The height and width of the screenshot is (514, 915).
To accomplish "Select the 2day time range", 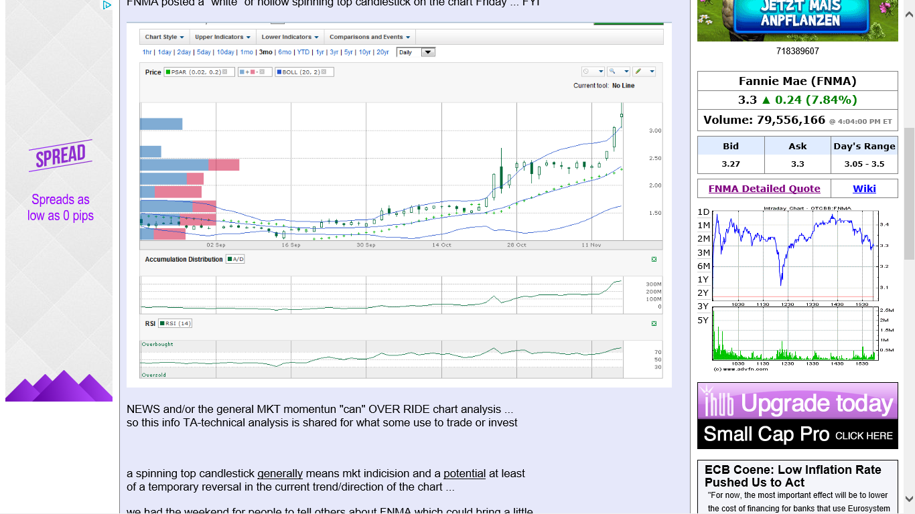I will (184, 52).
